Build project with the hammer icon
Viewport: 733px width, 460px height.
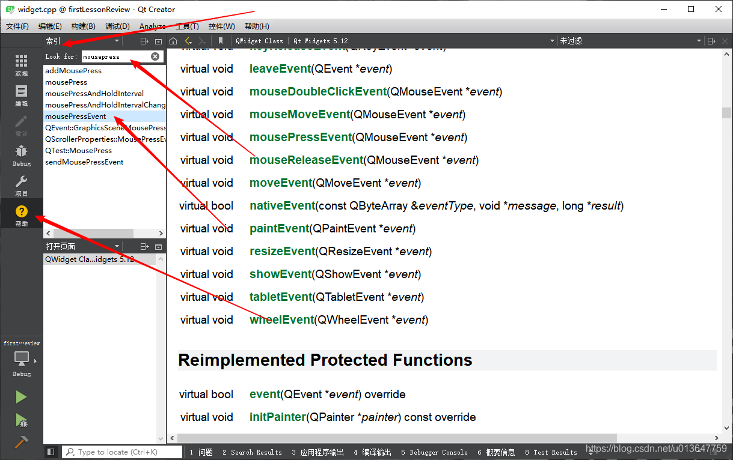[21, 442]
